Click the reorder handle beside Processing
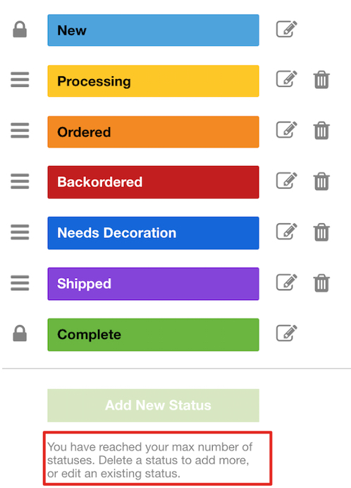351x488 pixels. tap(20, 80)
